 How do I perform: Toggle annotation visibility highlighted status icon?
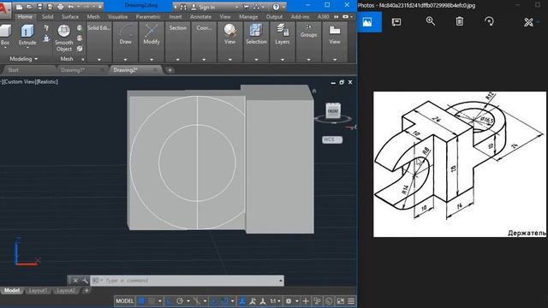coord(241,301)
